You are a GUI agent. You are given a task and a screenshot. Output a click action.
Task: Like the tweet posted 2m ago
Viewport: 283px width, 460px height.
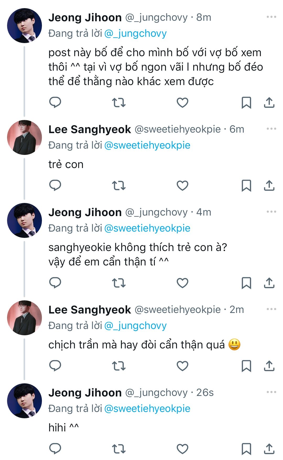click(182, 366)
